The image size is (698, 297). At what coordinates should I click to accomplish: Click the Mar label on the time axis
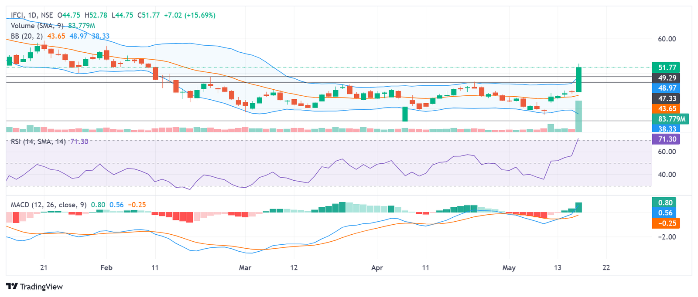coord(245,267)
